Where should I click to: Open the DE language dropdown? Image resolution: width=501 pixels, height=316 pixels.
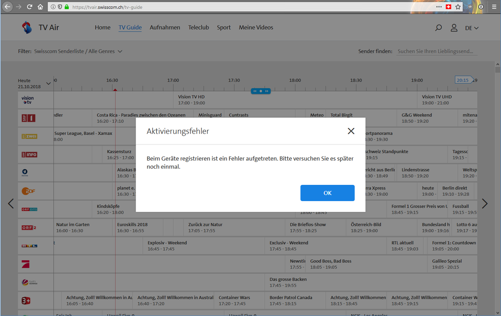tap(472, 28)
